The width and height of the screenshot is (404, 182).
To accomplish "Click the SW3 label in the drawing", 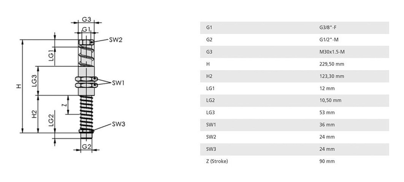I will (118, 124).
